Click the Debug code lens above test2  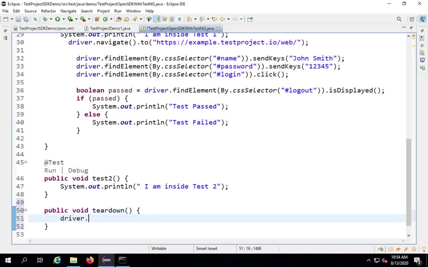point(78,170)
